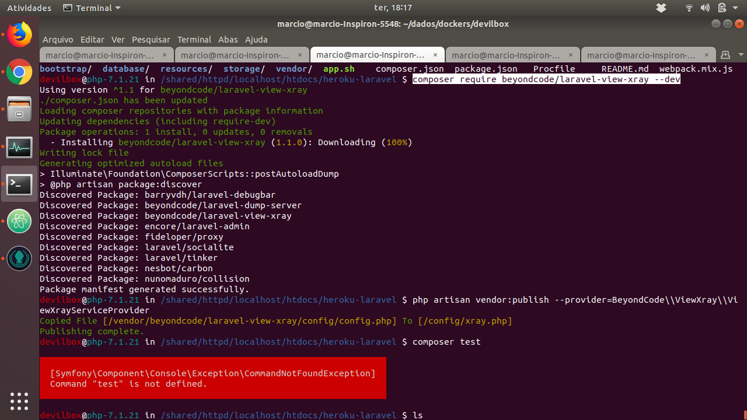
Task: Click the clock showing ter, 18:17
Action: pos(393,8)
